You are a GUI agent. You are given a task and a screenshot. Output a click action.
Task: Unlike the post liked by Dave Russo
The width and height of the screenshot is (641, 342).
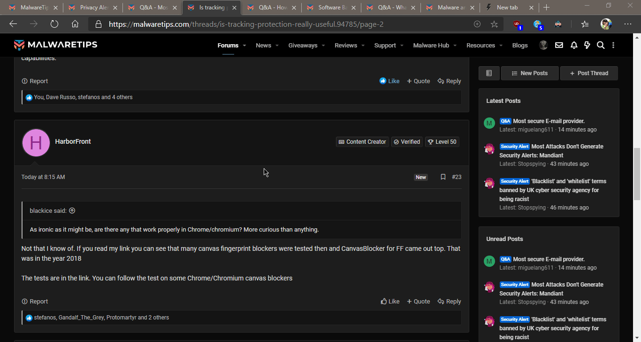(389, 81)
